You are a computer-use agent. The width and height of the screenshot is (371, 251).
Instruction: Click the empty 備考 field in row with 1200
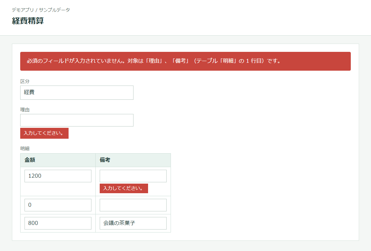(x=133, y=176)
